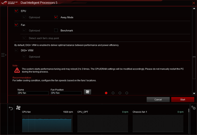The image size is (197, 135).
Task: Click the Cancel button
Action: (158, 100)
